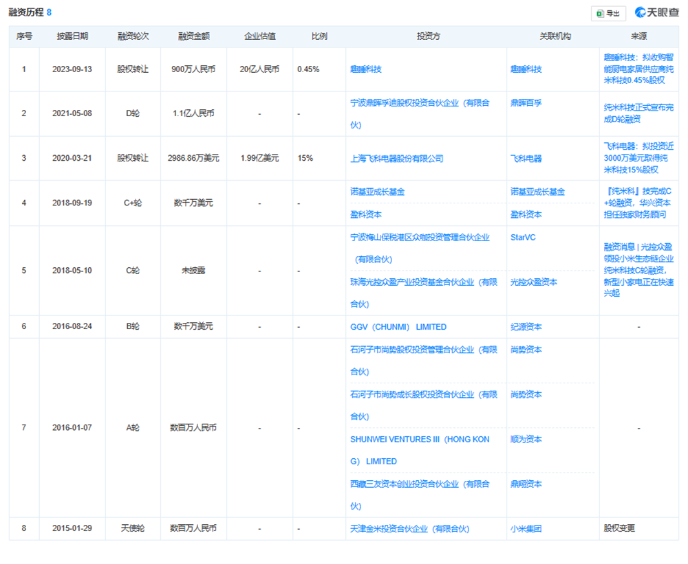Open 尚势资本 beside 石河子市尚势股权投资管理合伙企业

click(526, 350)
